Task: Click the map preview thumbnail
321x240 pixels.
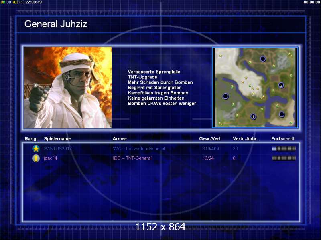Action: (255, 88)
